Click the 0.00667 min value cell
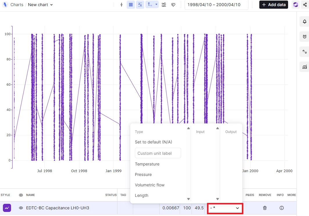The height and width of the screenshot is (216, 309). tap(171, 208)
